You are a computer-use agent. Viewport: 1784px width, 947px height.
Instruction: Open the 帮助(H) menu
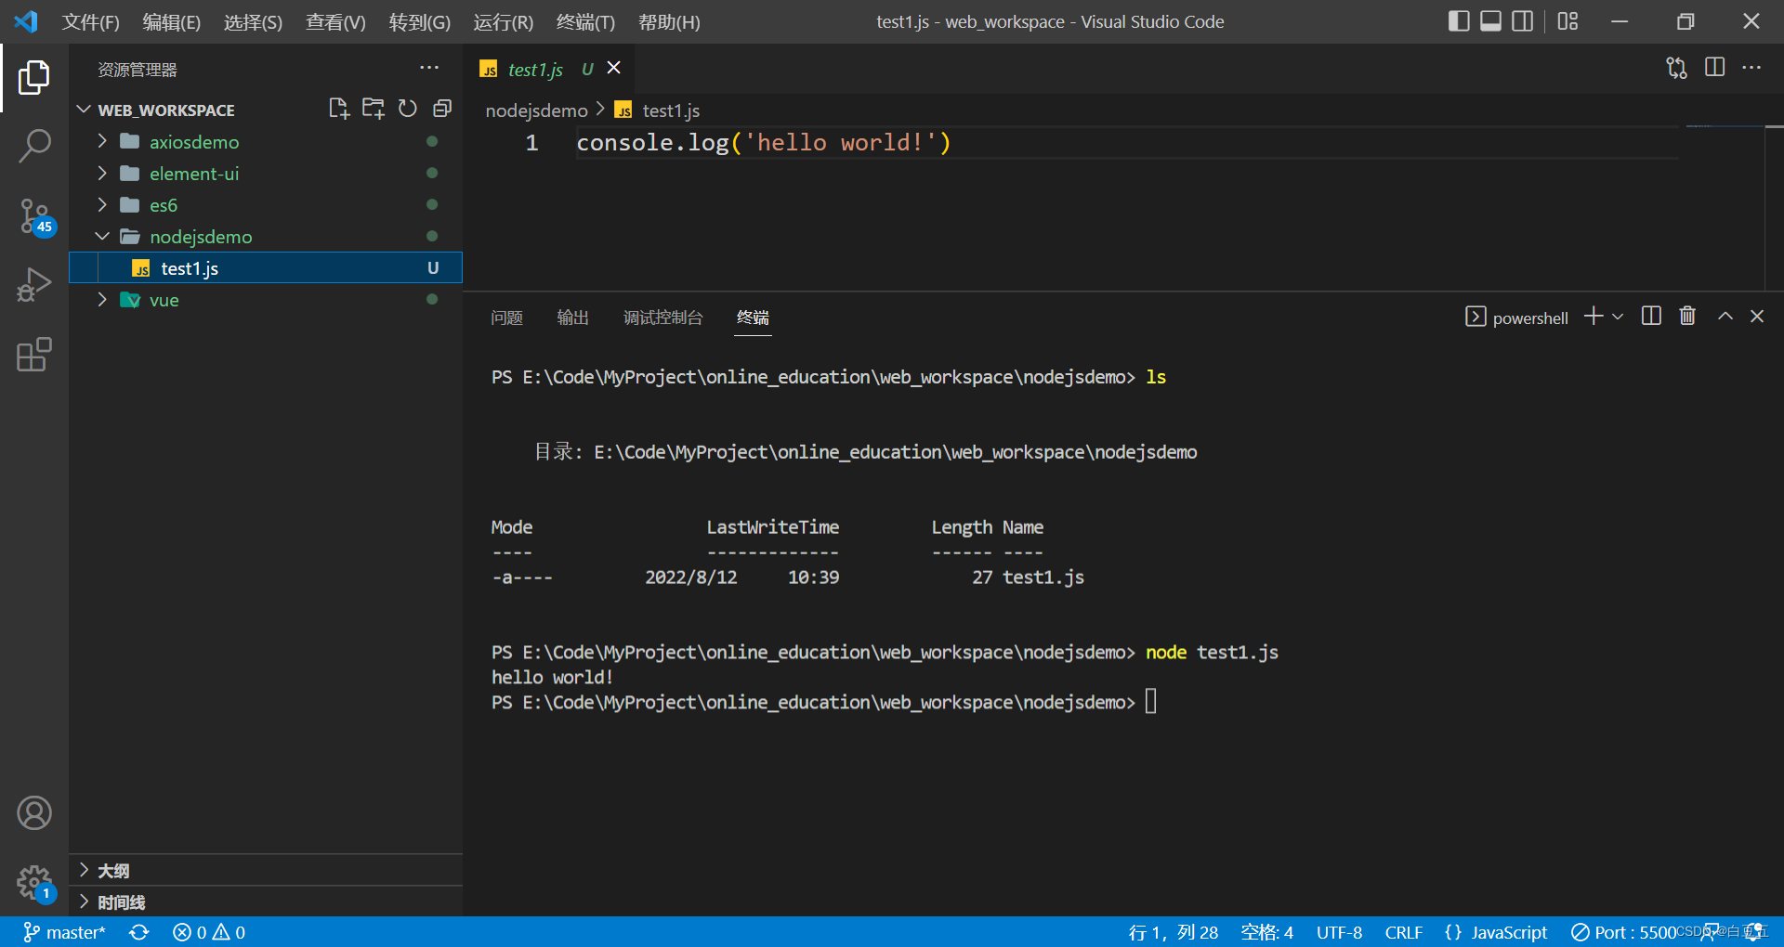670,21
